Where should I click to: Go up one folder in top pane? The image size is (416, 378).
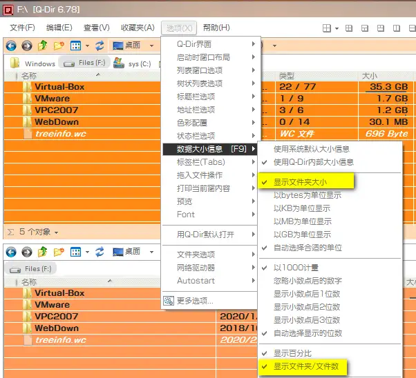42,46
